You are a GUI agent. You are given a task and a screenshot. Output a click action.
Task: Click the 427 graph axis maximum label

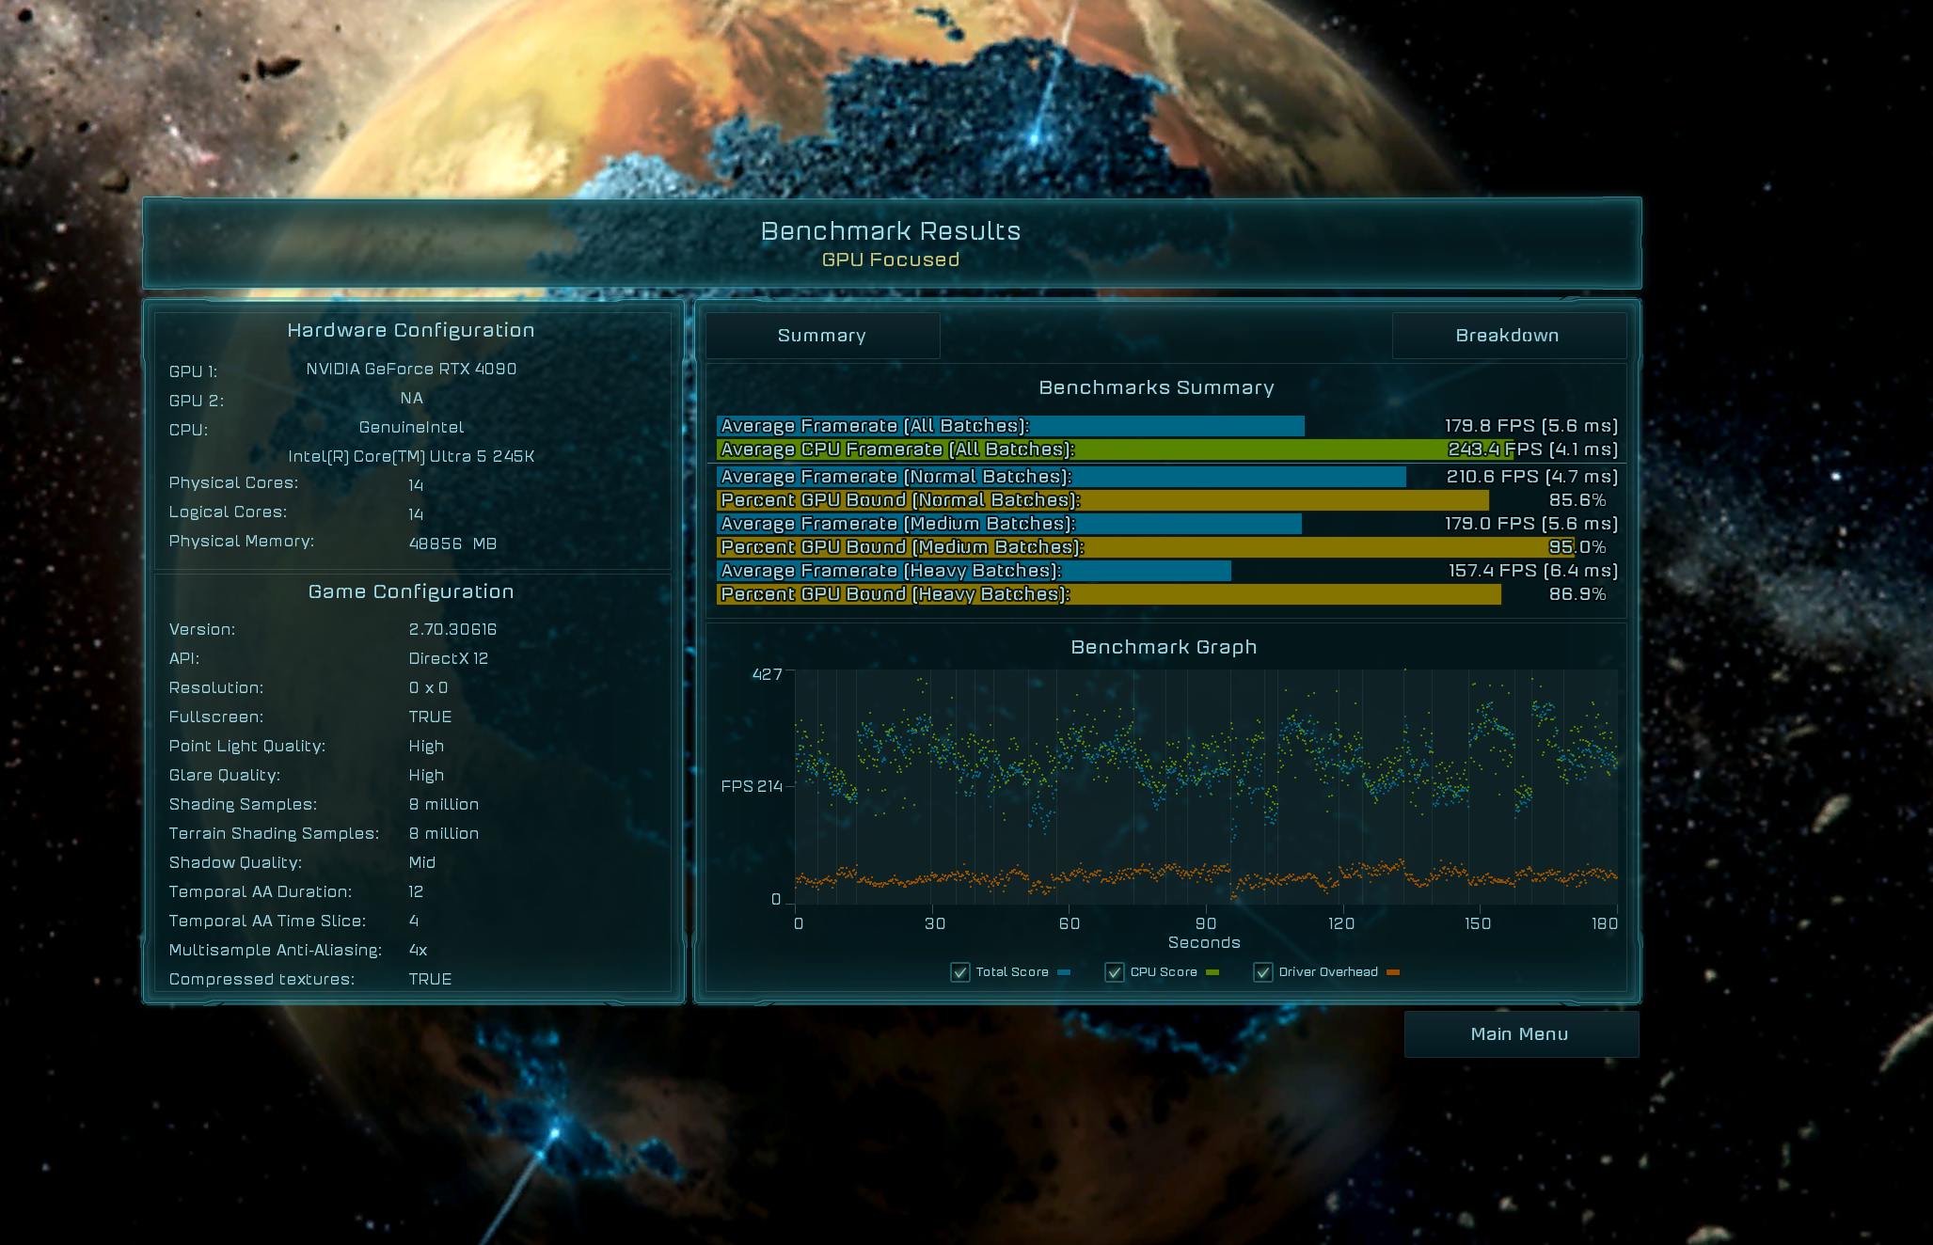[768, 674]
